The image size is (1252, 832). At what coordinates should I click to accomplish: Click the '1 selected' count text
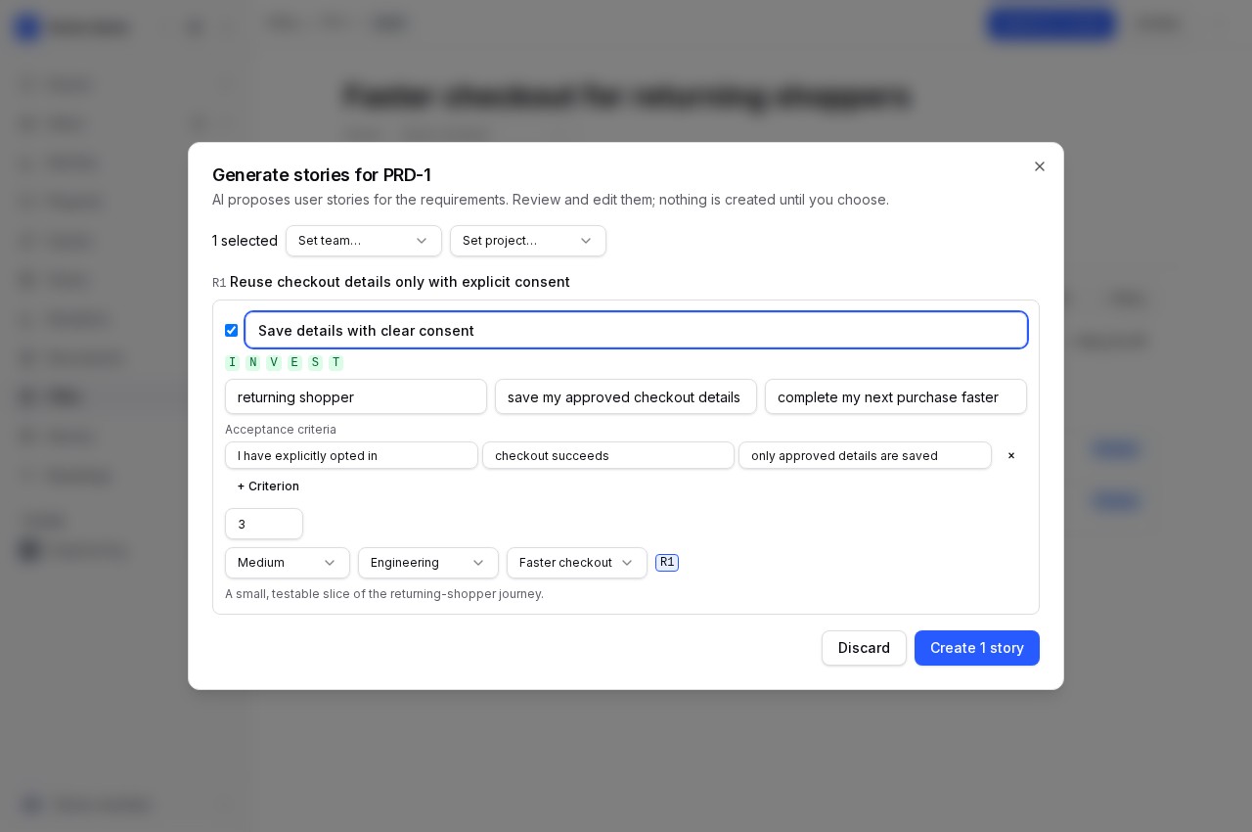(x=245, y=241)
